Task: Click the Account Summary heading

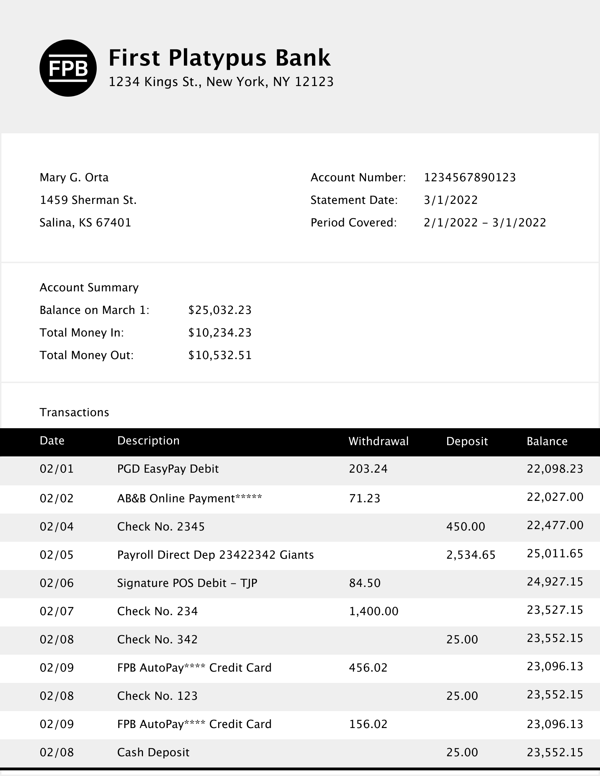Action: click(89, 287)
